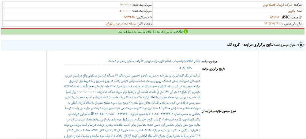Click the label سرمایه ثبت شده
Image resolution: width=306 pixels, height=139 pixels.
142,5
